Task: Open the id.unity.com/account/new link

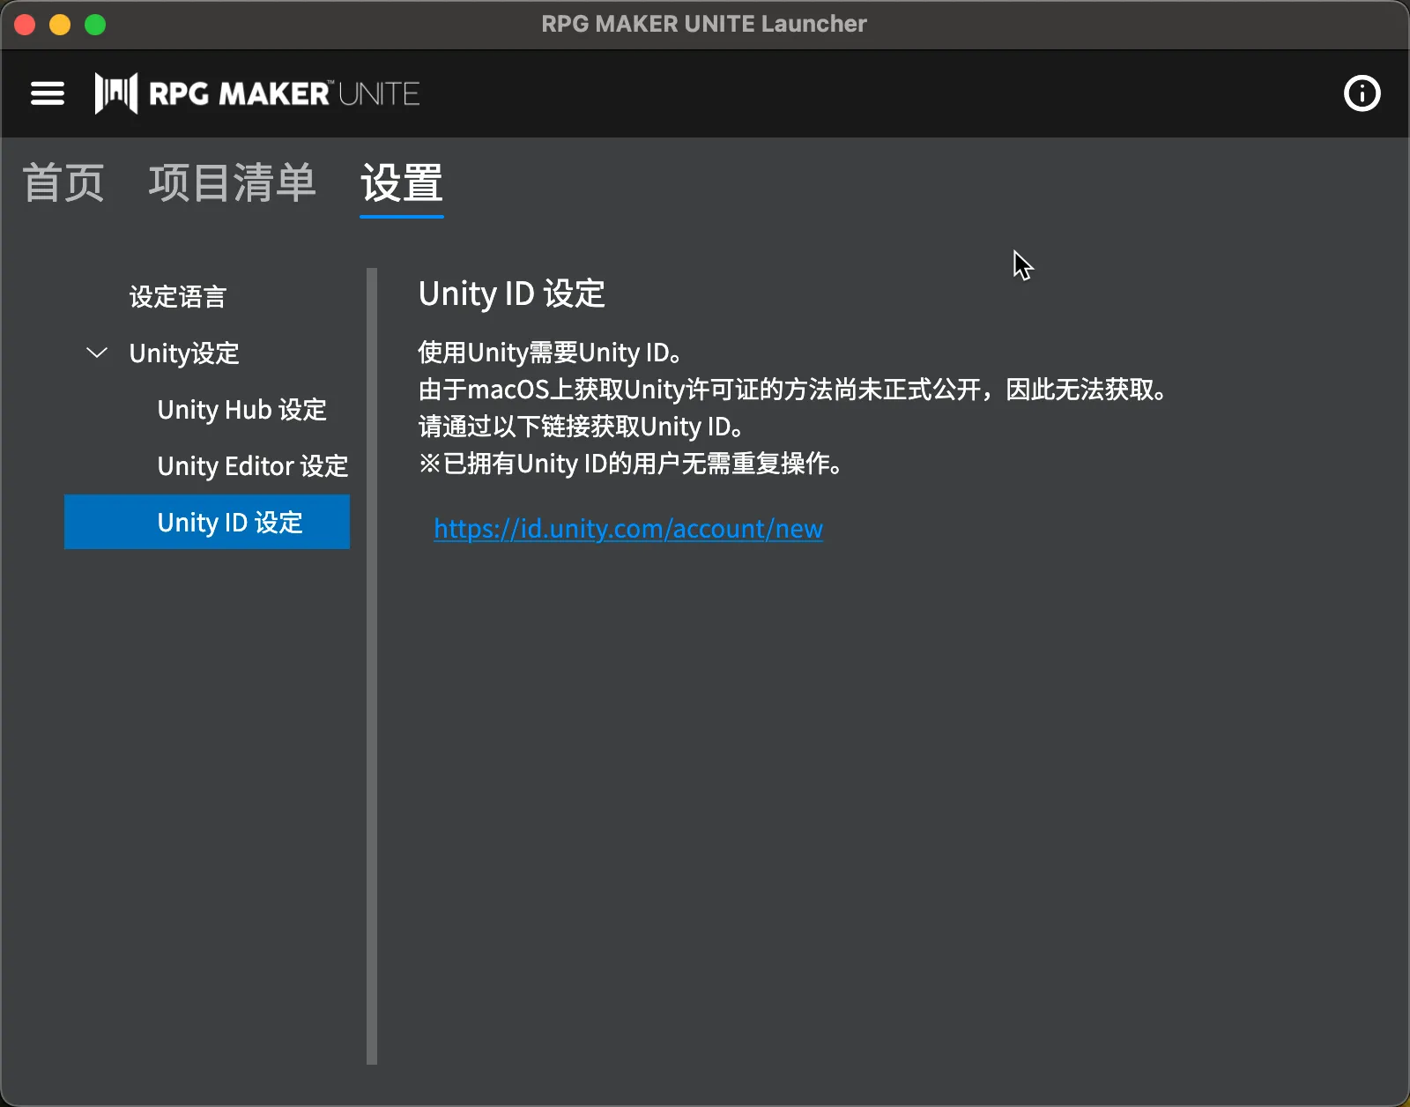Action: [628, 529]
